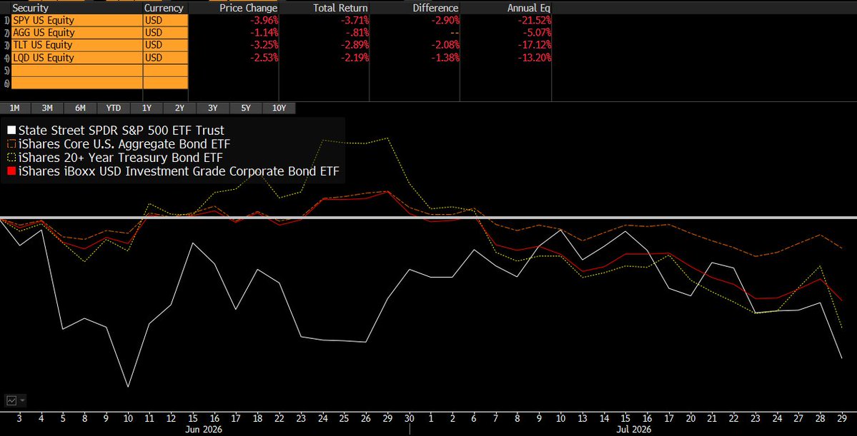Select the 6M time range tab
857x436 pixels.
point(80,108)
